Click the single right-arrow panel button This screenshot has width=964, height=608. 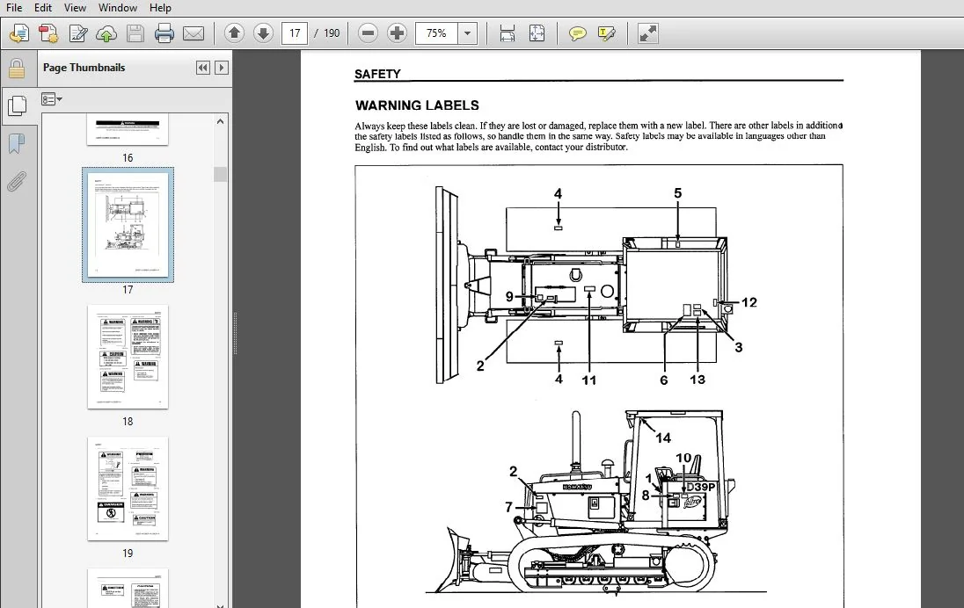(x=222, y=68)
